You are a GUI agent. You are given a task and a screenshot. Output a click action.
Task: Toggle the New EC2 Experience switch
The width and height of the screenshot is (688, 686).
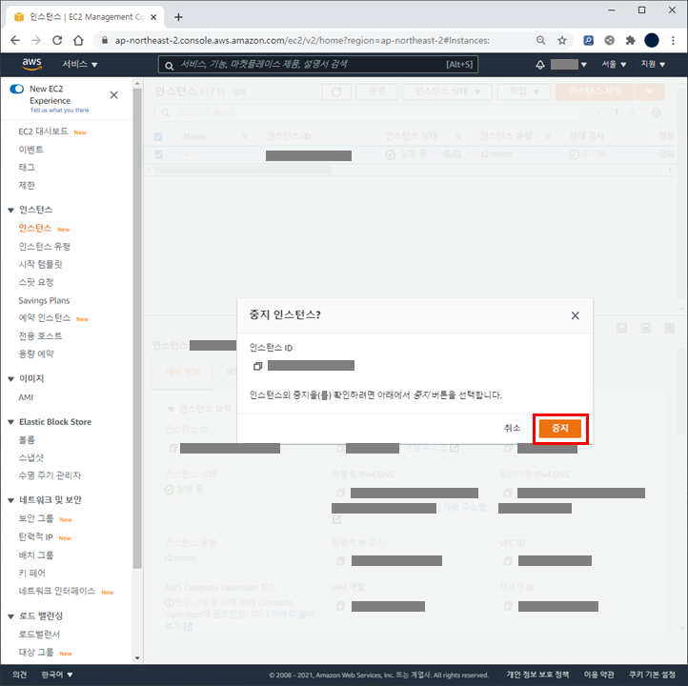pyautogui.click(x=16, y=89)
